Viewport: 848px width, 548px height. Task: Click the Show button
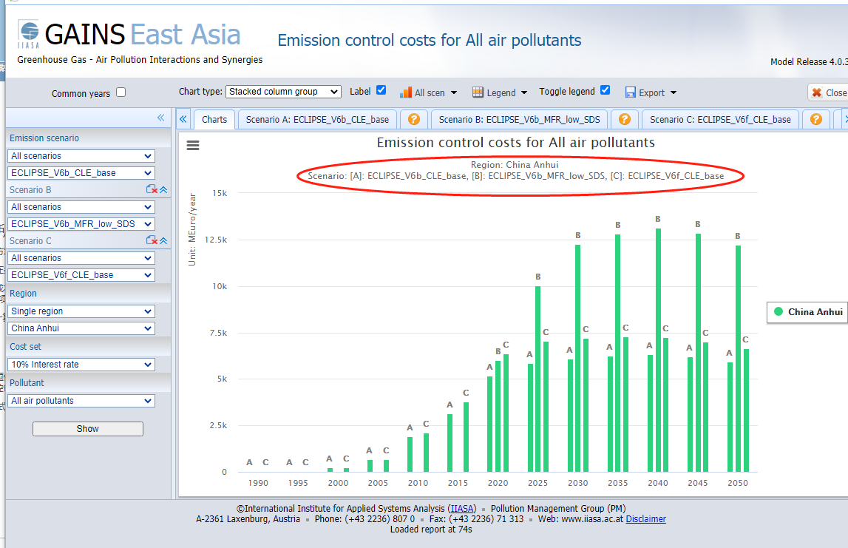[88, 429]
